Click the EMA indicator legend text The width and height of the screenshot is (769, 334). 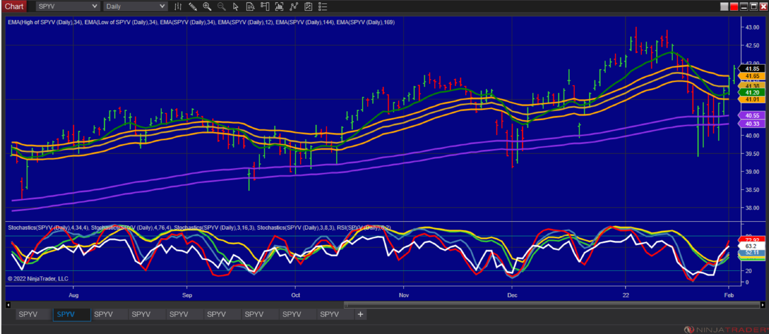tap(201, 22)
